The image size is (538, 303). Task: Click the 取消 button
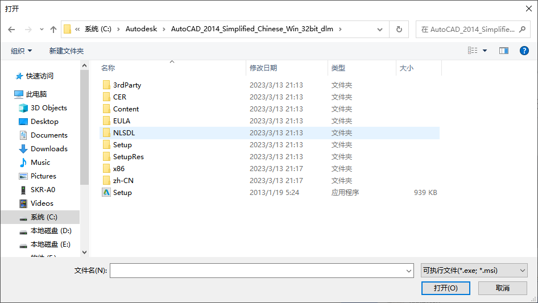(x=502, y=288)
